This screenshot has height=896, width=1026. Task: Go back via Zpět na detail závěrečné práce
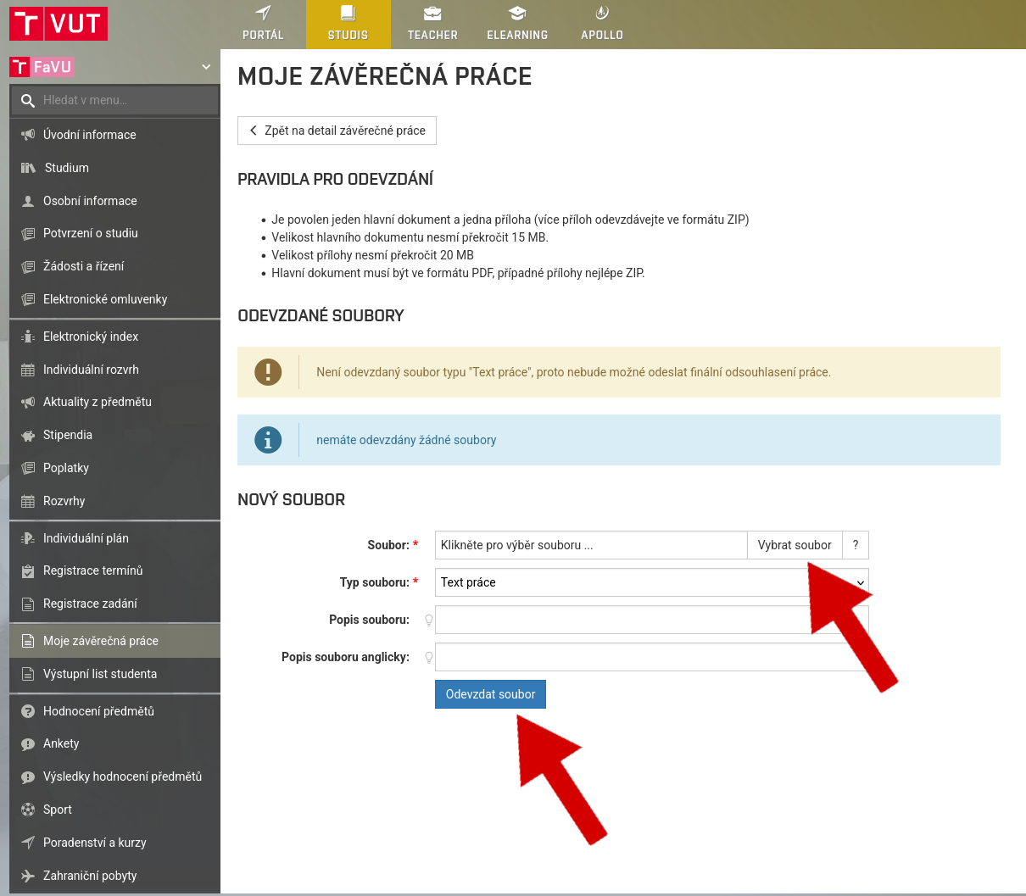[337, 131]
